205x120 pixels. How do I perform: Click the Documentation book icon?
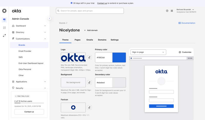(180, 23)
